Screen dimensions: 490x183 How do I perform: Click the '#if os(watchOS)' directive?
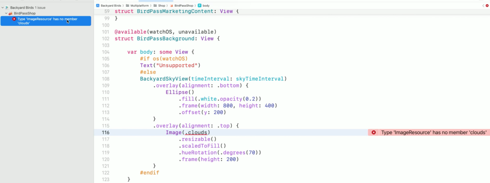(164, 58)
